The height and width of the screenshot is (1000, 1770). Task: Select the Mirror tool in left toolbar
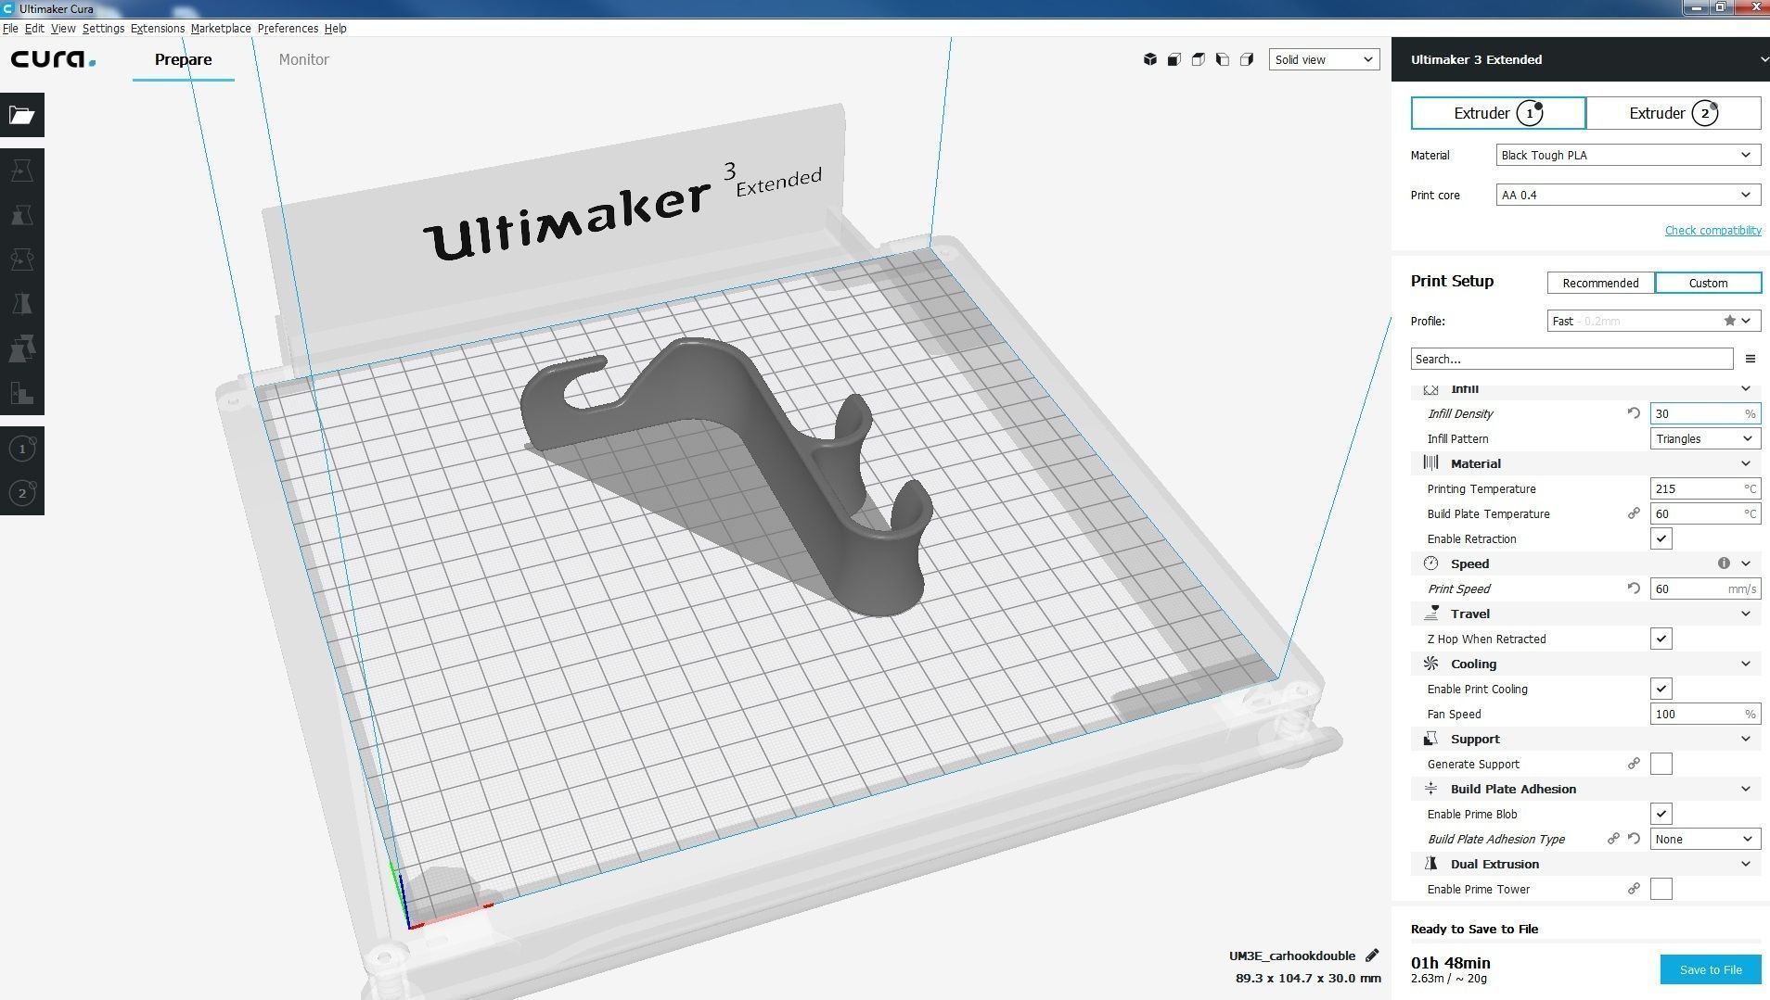point(22,304)
